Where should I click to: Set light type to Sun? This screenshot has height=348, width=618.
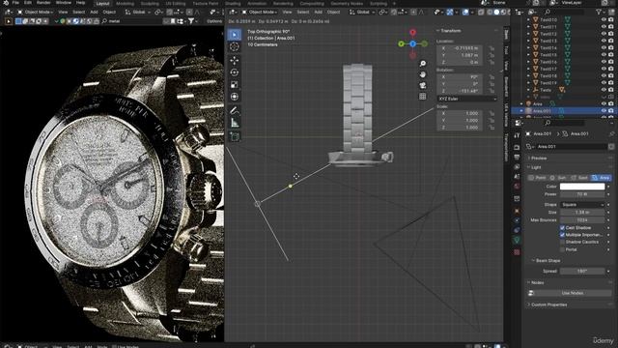[x=558, y=178]
